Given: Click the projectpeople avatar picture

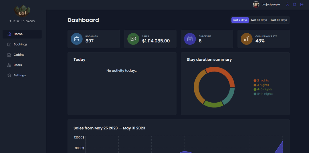Looking at the screenshot, I should coord(256,5).
